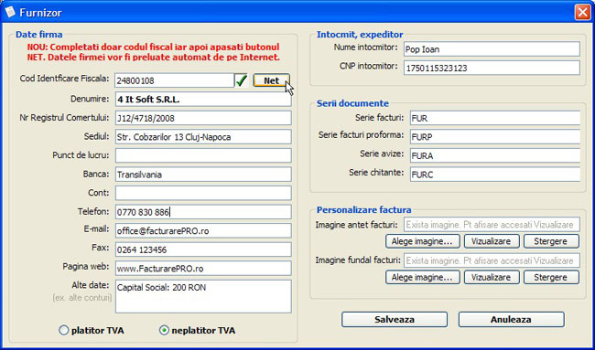595x350 pixels.
Task: Click the E-mail field
Action: (x=203, y=230)
